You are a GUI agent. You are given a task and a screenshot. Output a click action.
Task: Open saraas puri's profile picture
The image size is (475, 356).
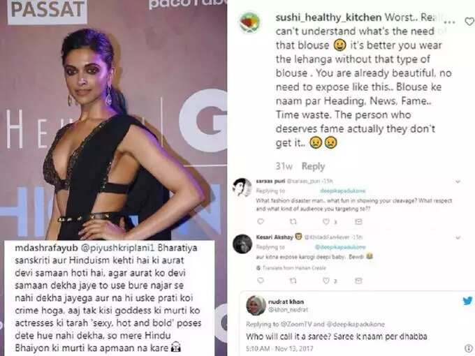point(242,188)
